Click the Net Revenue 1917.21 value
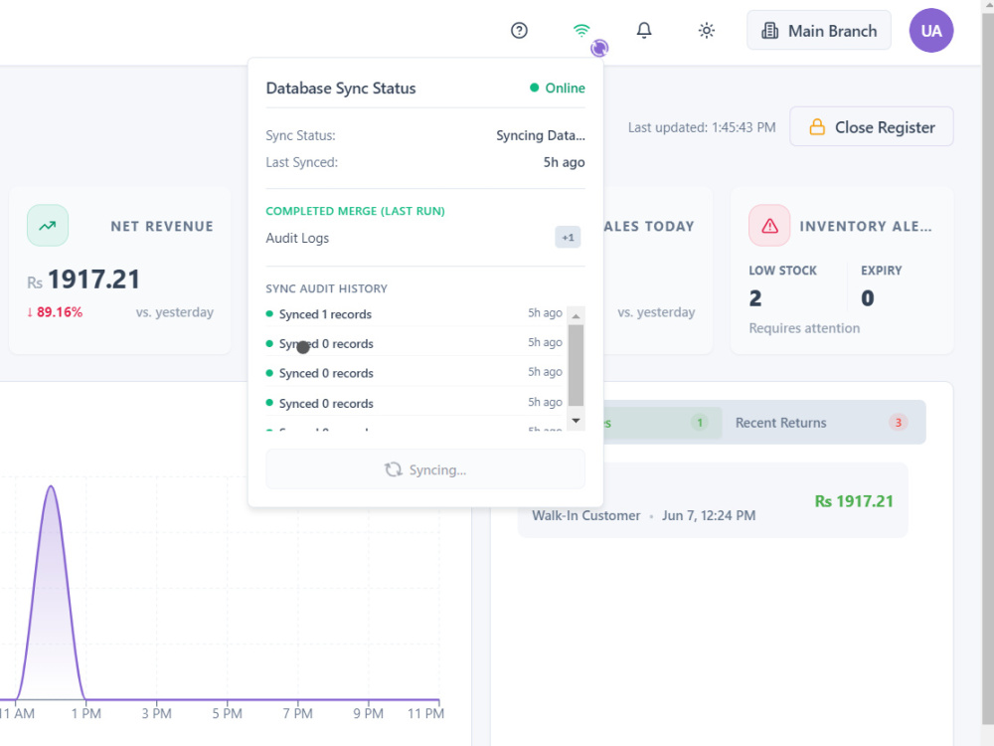Image resolution: width=994 pixels, height=746 pixels. 93,280
